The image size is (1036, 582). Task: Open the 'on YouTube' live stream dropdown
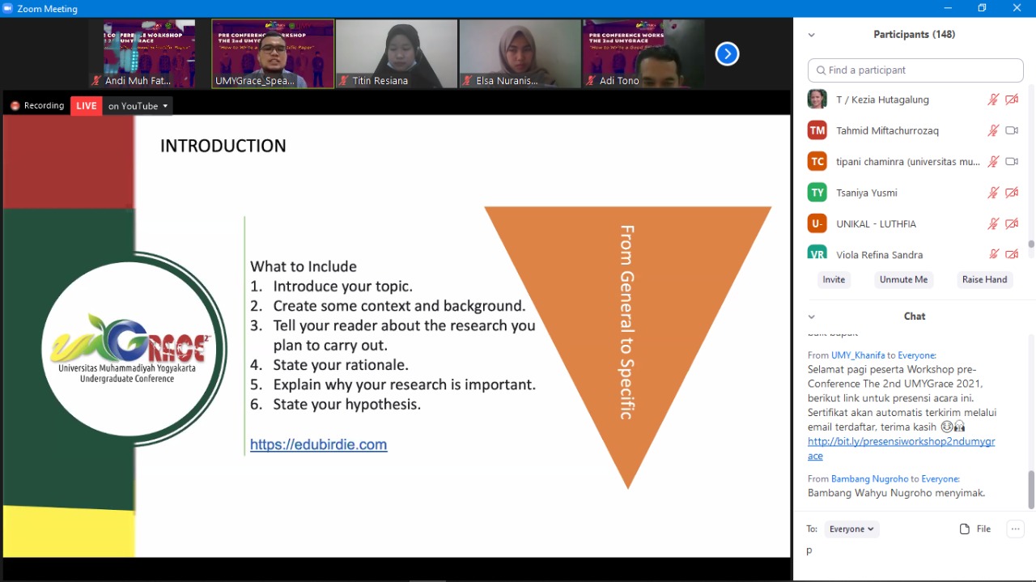point(138,106)
